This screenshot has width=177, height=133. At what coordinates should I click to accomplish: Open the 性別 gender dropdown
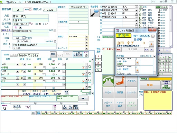[x=20, y=27]
